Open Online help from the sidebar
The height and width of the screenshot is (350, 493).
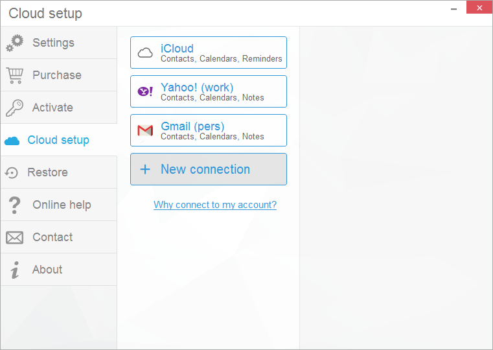click(59, 205)
